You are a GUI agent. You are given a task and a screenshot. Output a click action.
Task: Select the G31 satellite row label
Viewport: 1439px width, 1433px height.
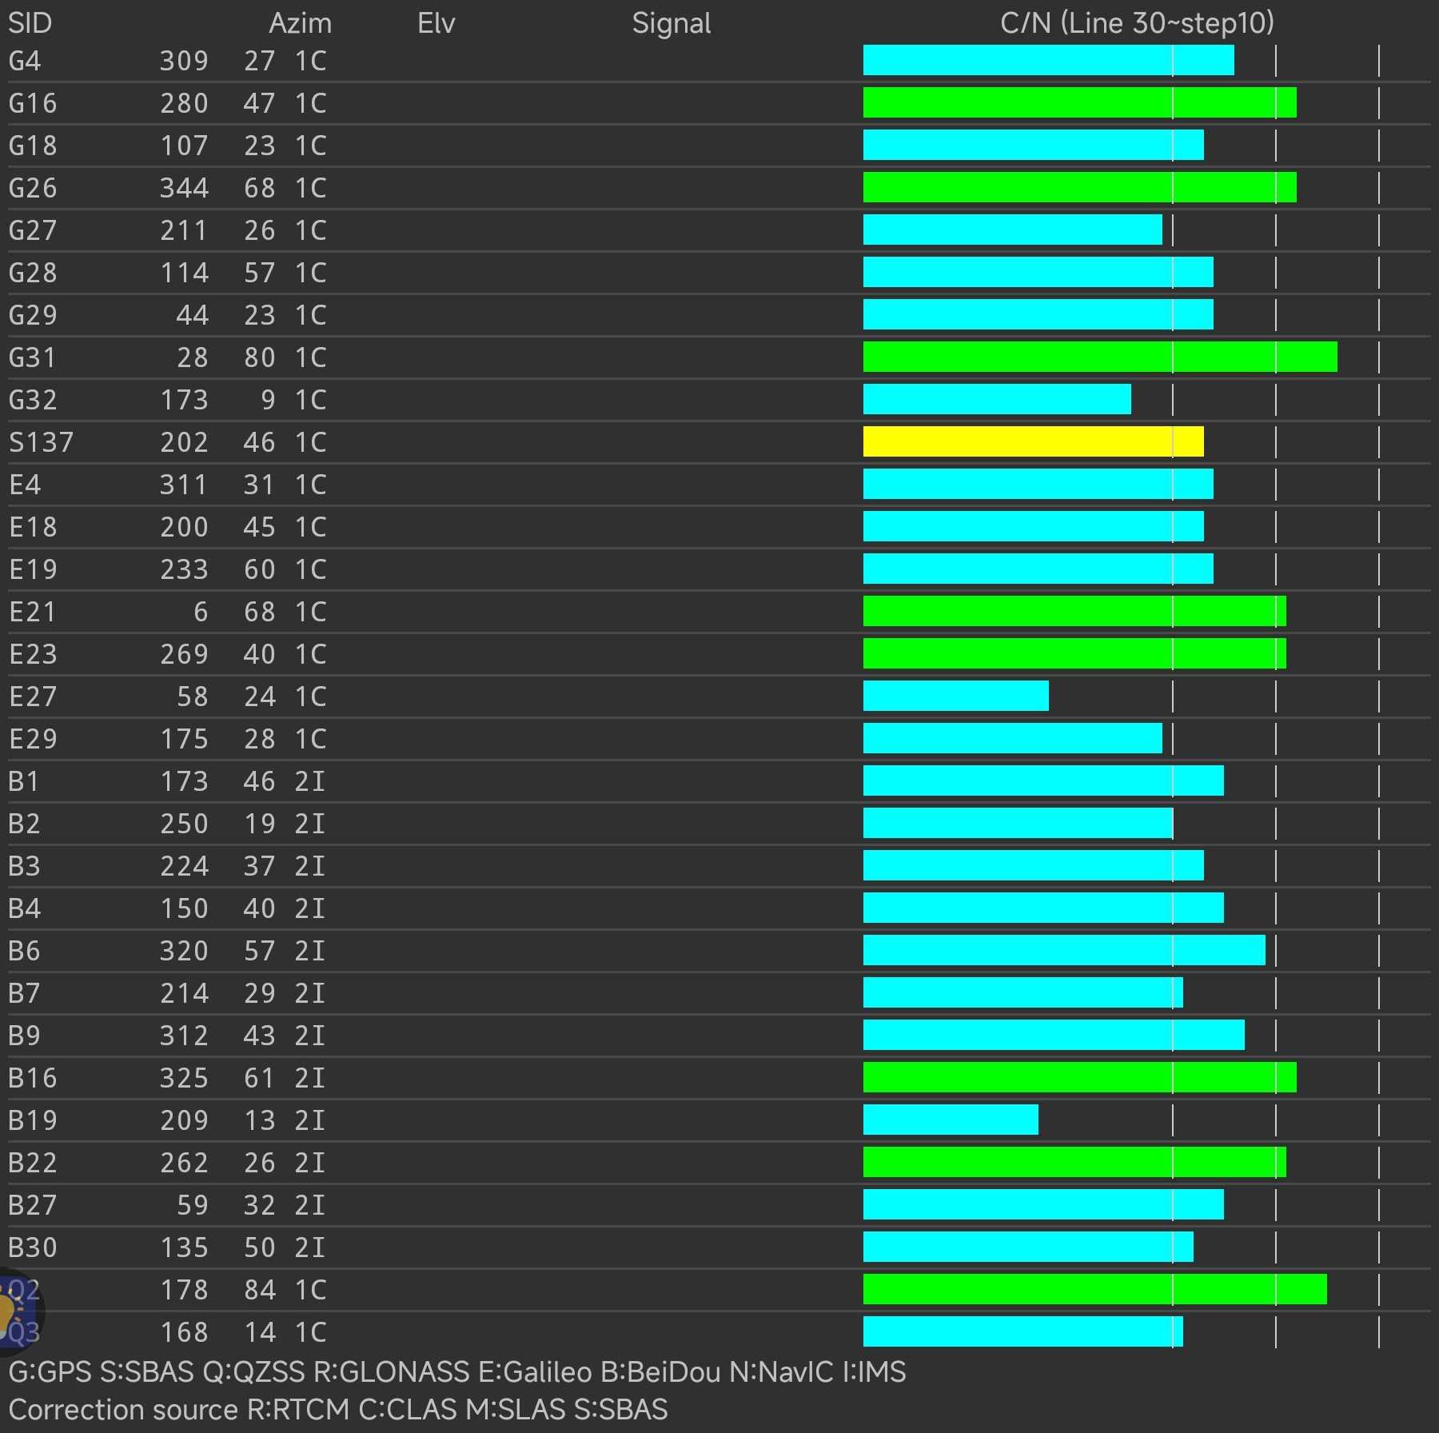[x=32, y=357]
